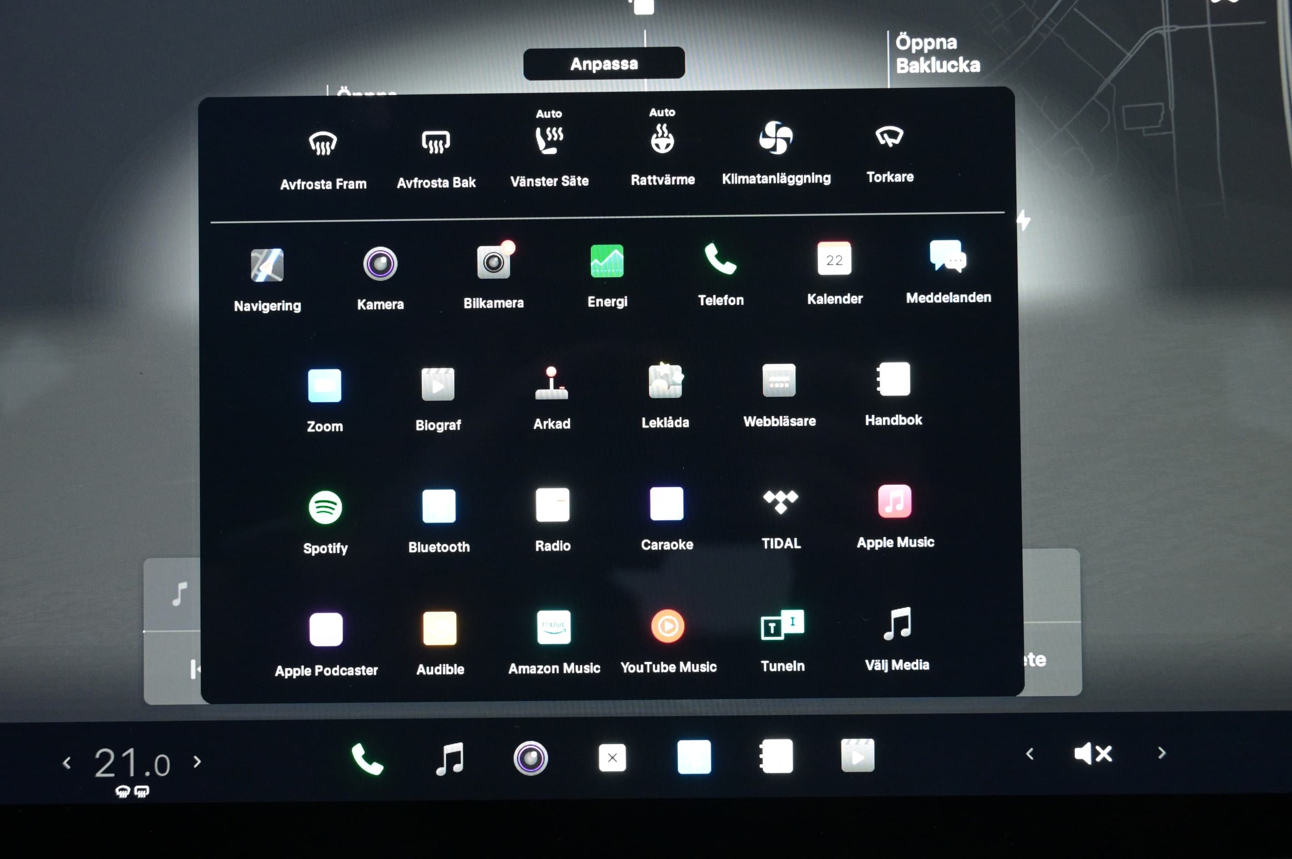Open music note media in dock
1292x859 pixels.
click(x=450, y=759)
